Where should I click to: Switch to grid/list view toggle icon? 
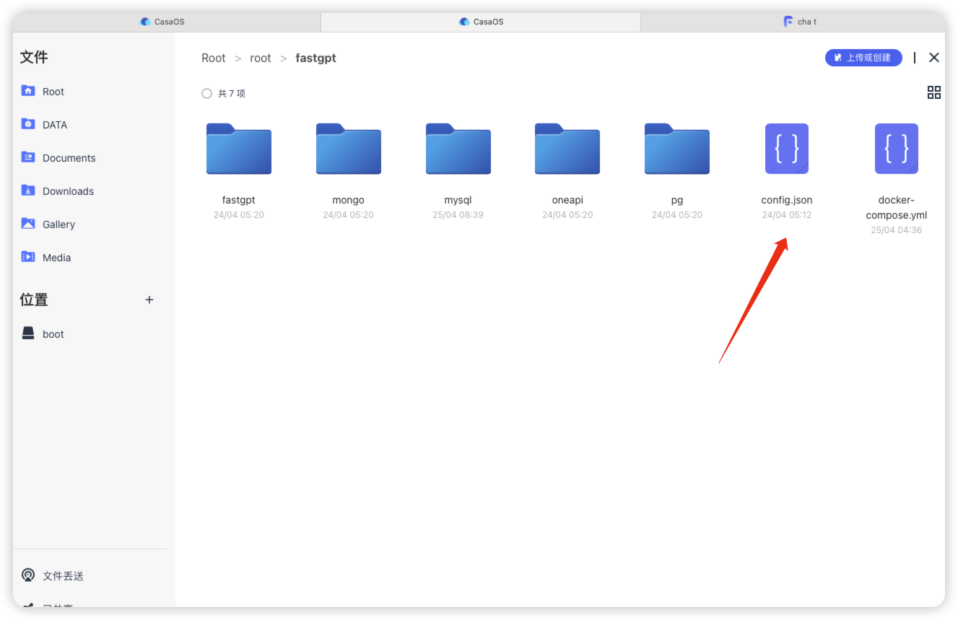coord(934,92)
